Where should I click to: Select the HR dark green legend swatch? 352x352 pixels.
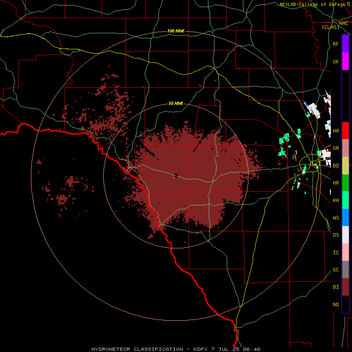[345, 183]
